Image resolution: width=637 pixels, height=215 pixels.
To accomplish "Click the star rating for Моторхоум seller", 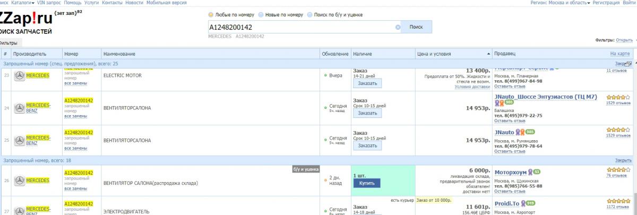I will (618, 169).
